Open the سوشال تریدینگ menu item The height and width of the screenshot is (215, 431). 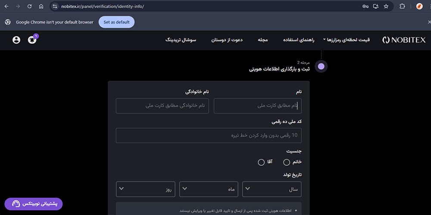tap(181, 40)
